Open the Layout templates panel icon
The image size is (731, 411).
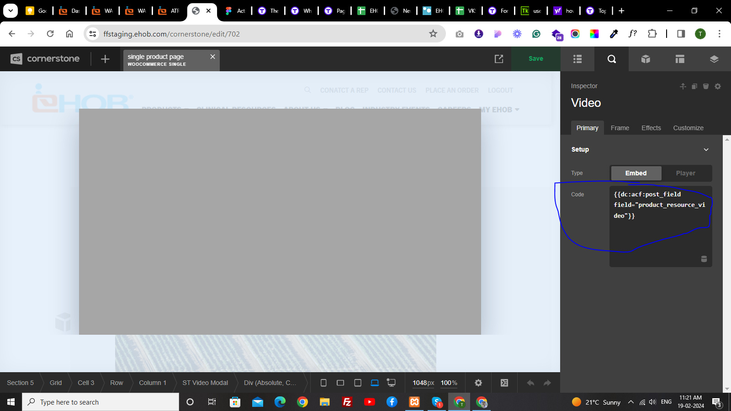[680, 59]
